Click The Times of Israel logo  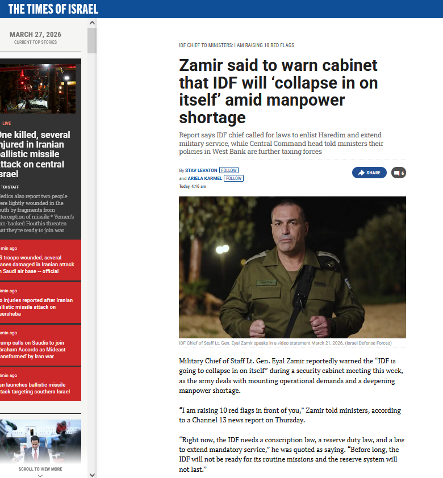coord(53,9)
